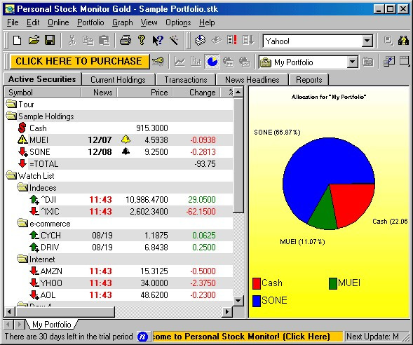The height and width of the screenshot is (345, 413).
Task: Open the Portfolio menu
Action: click(x=90, y=22)
